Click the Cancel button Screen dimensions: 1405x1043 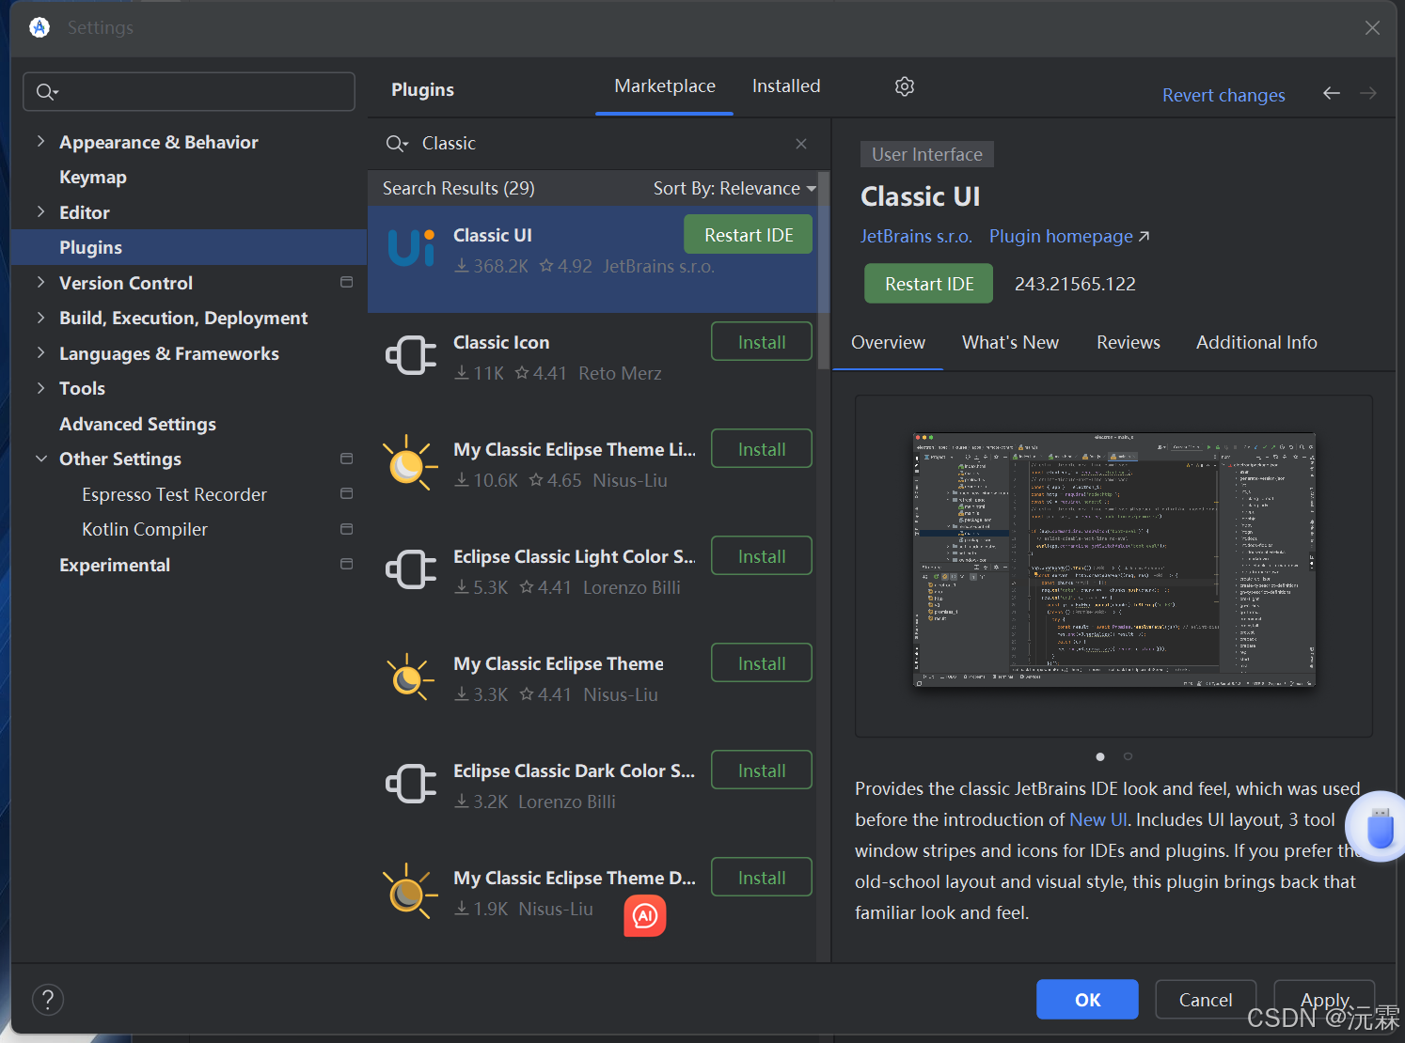[1206, 1000]
